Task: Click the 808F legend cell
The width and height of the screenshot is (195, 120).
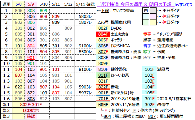Action: [x=103, y=58]
